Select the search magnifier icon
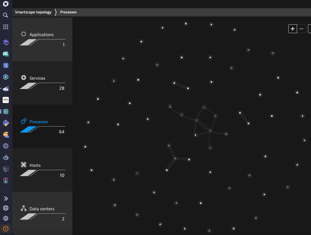Image resolution: width=311 pixels, height=235 pixels. click(5, 15)
